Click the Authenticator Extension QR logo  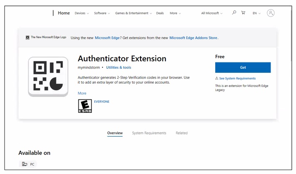[x=48, y=77]
